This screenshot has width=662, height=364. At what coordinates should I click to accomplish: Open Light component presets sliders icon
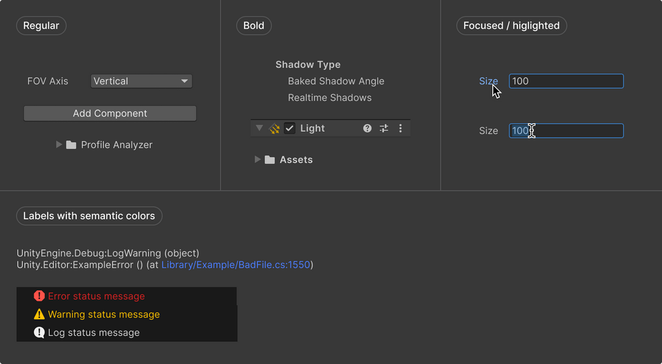[384, 129]
